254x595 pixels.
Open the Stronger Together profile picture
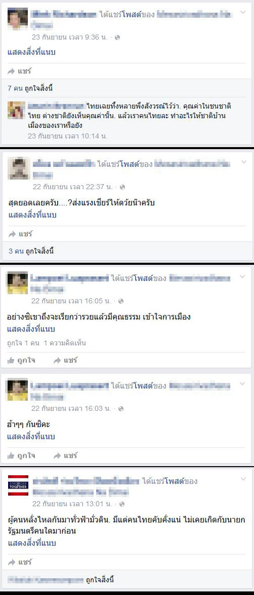18,485
